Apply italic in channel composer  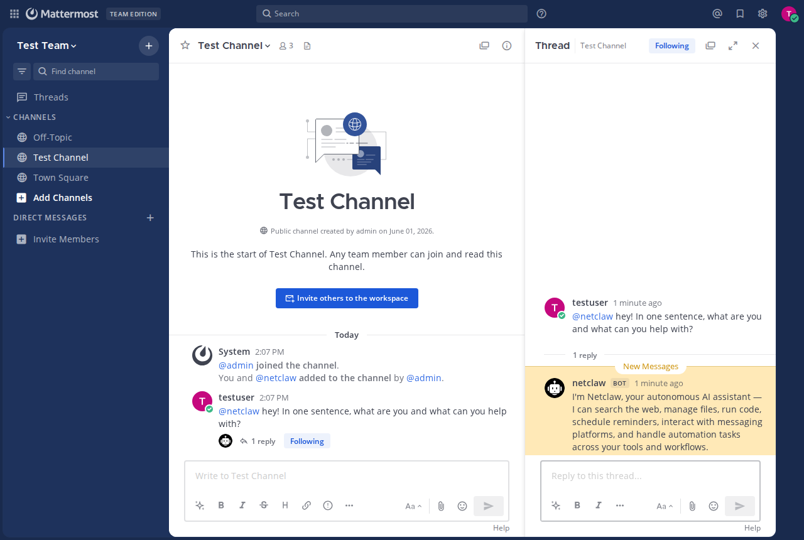[242, 505]
